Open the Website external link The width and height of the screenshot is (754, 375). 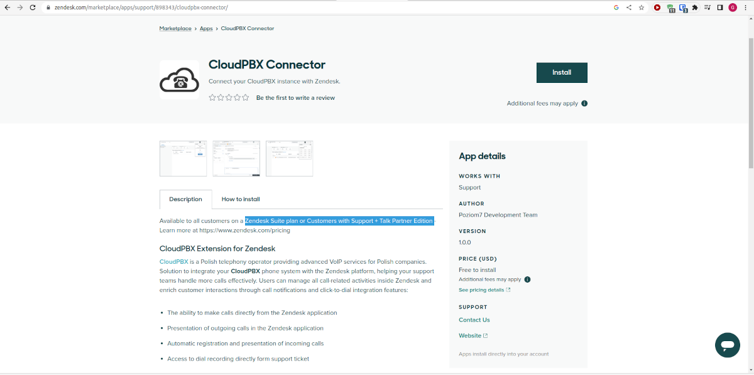473,336
